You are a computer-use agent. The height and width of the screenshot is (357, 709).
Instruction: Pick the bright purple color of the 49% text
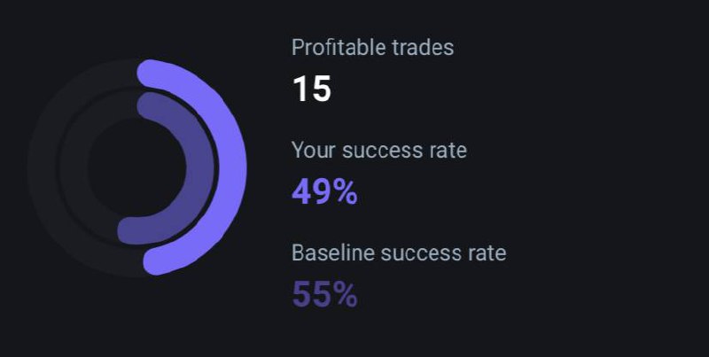tap(324, 191)
